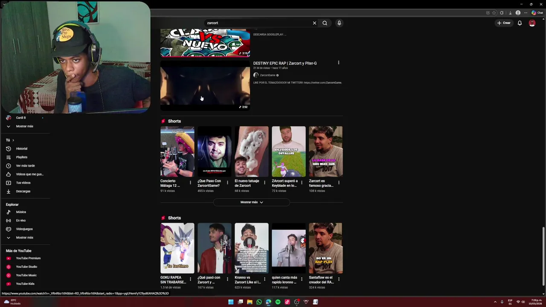Expand subscriptions with Mostrar más under Cardi B
This screenshot has width=546, height=307.
click(25, 126)
